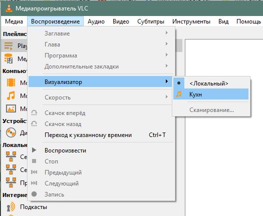
Task: Expand the Визуализатор submenu arrow
Action: (x=166, y=81)
